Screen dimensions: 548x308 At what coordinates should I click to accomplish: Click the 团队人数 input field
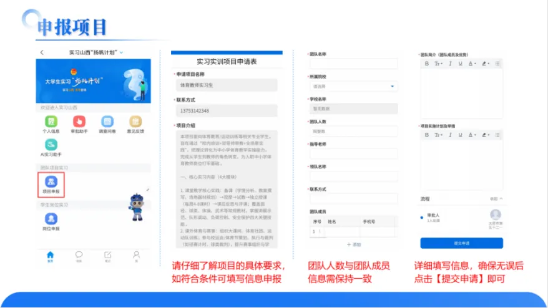354,132
